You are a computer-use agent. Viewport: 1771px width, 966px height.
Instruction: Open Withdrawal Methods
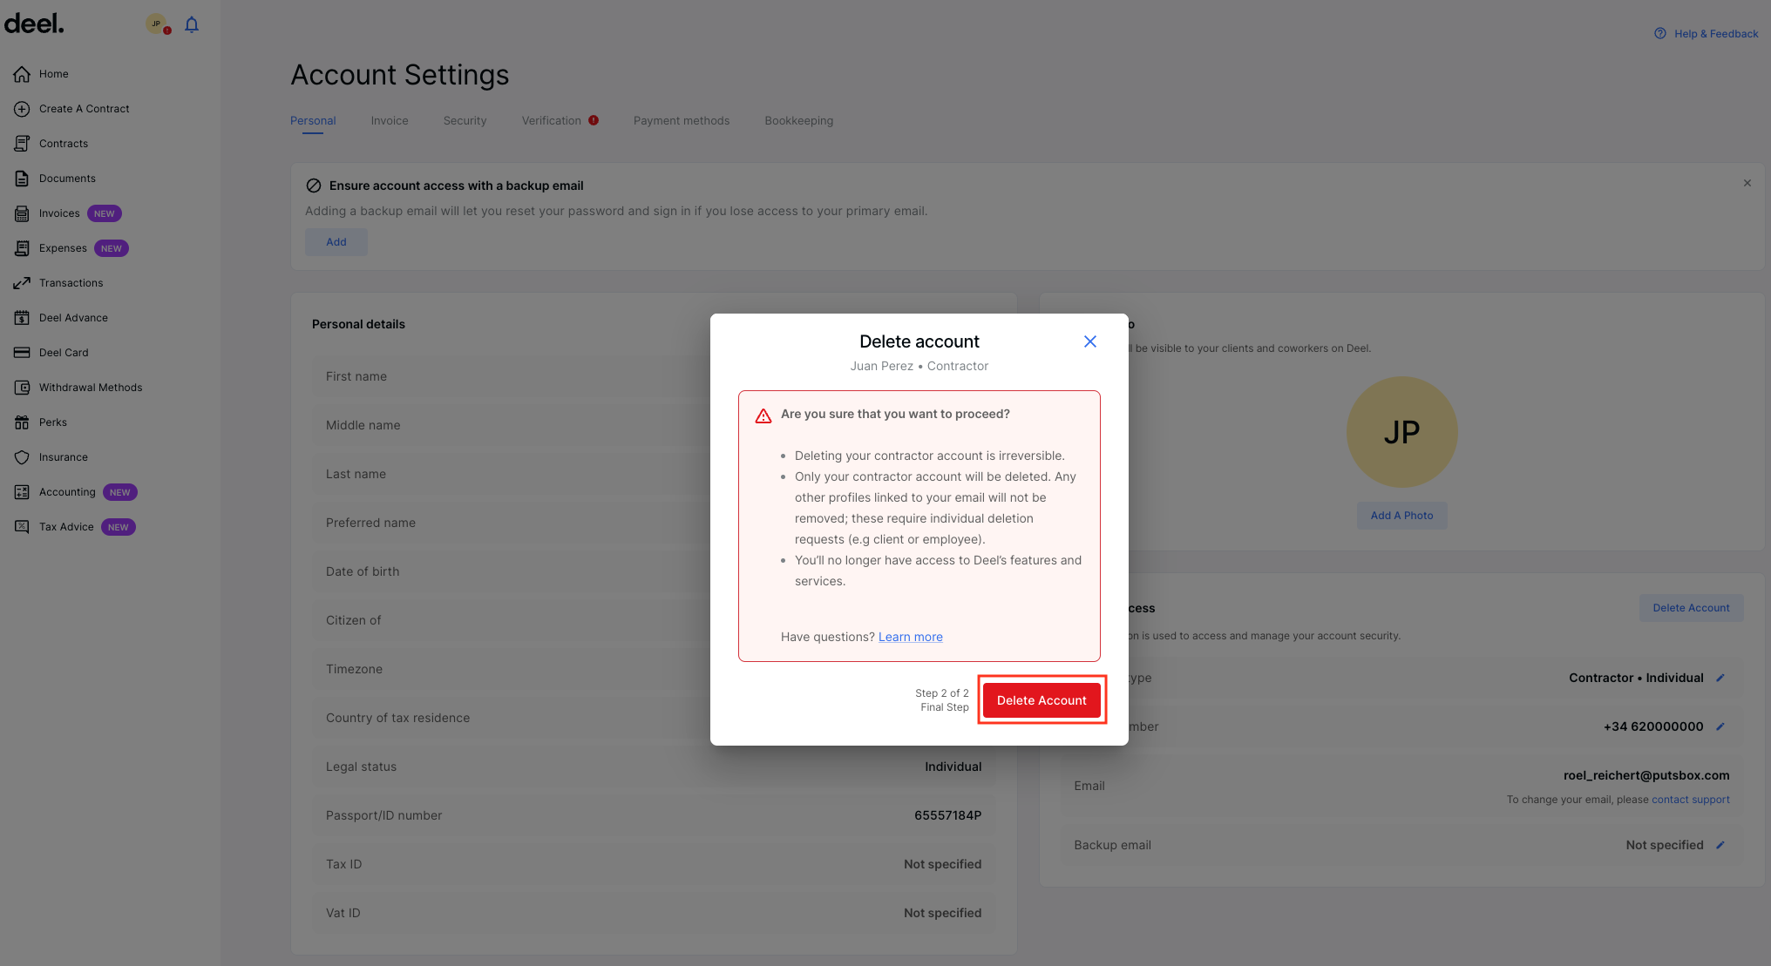[x=91, y=387]
